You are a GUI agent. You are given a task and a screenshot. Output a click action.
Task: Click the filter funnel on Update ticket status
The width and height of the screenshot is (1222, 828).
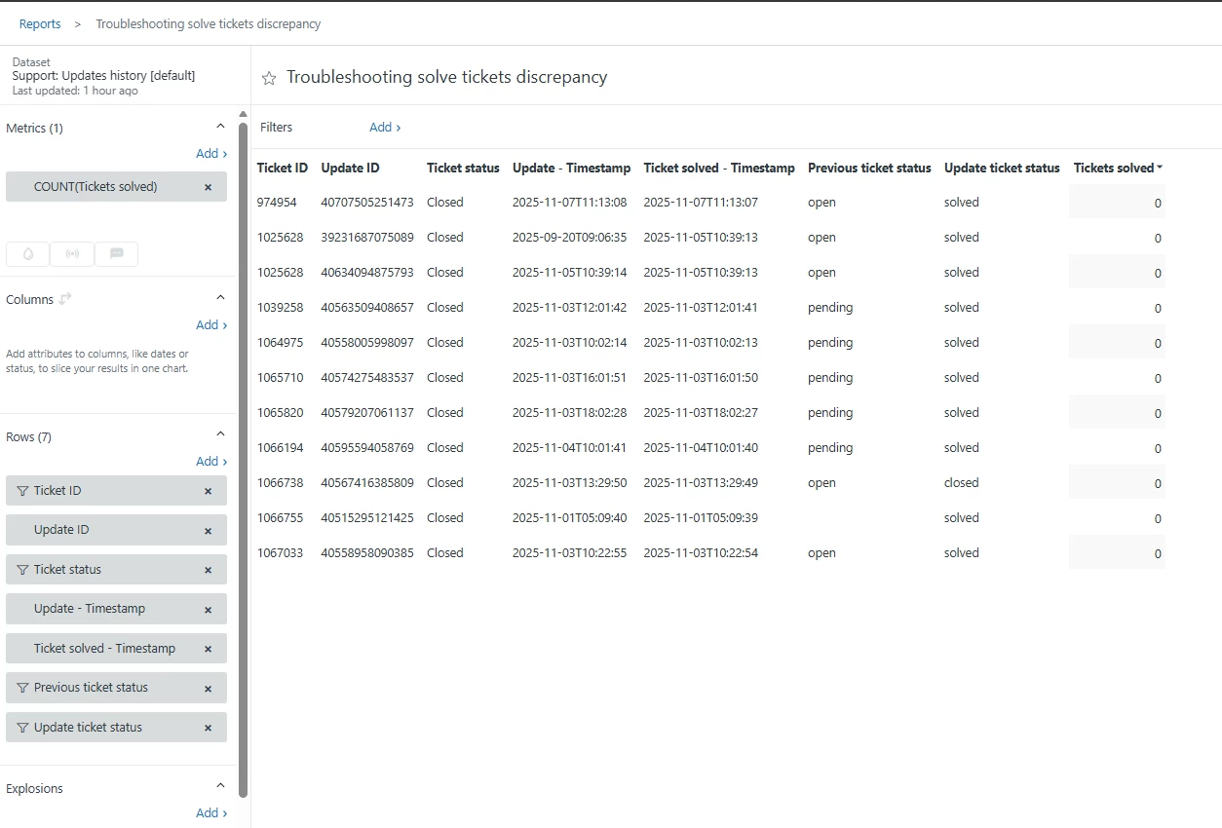point(23,728)
